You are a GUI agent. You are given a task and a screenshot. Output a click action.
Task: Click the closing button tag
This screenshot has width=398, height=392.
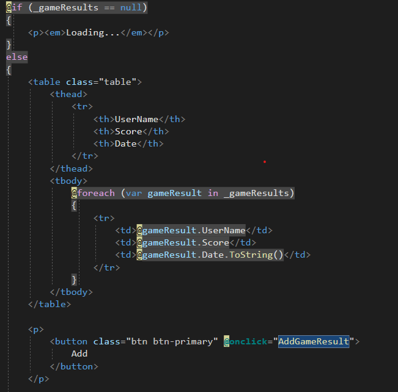74,366
